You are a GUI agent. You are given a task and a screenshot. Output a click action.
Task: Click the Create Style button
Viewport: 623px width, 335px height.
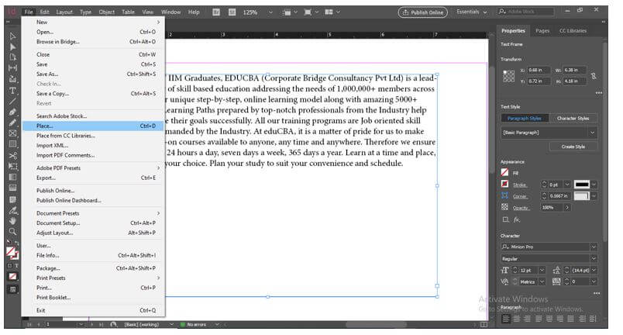click(573, 147)
